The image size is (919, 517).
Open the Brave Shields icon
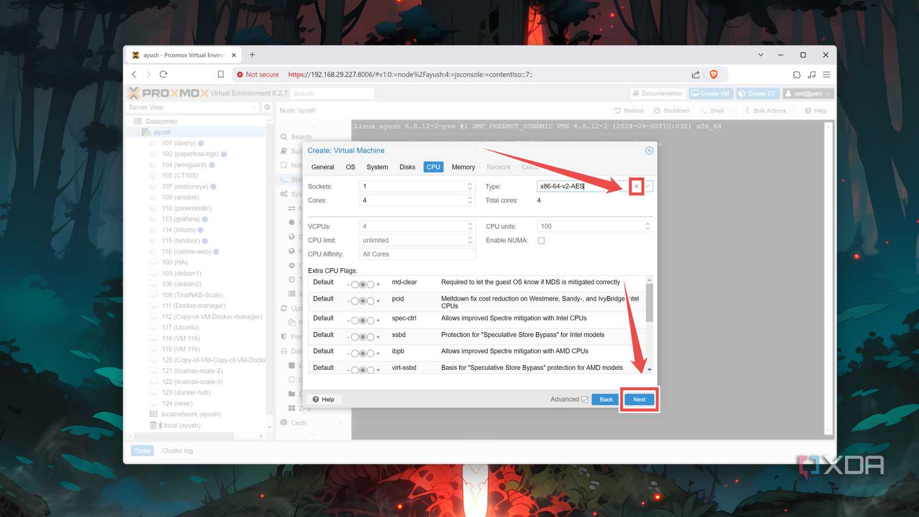click(x=713, y=74)
